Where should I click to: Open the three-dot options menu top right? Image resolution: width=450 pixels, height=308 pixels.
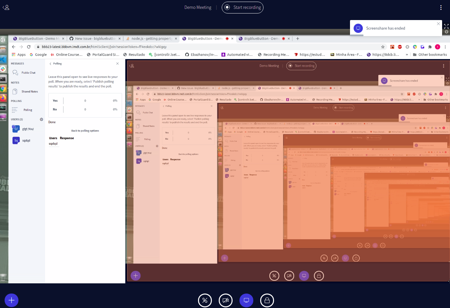tap(440, 7)
